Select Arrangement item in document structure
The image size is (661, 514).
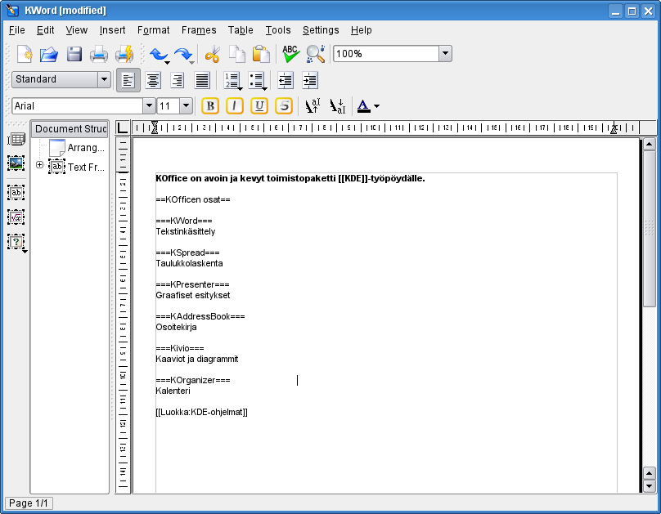86,148
